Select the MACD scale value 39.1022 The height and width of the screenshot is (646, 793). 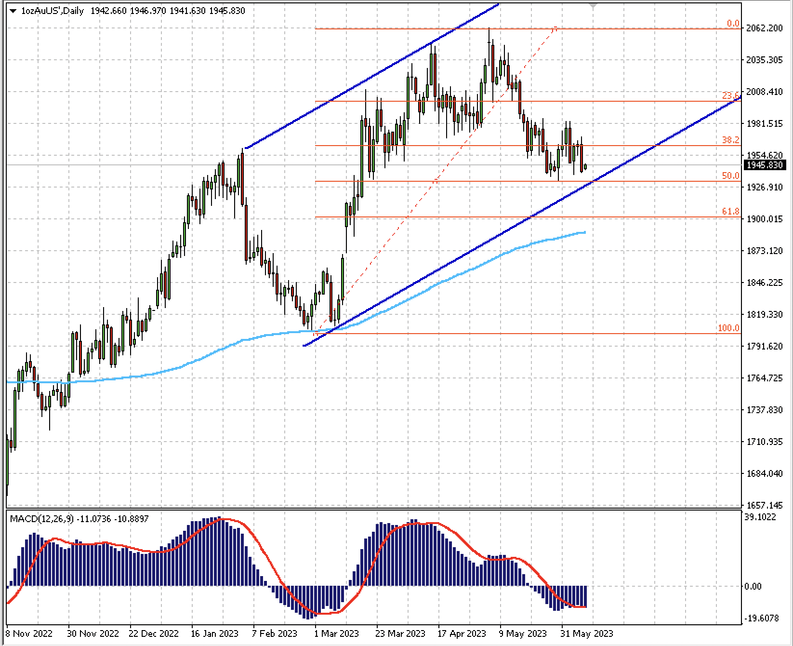tap(761, 517)
